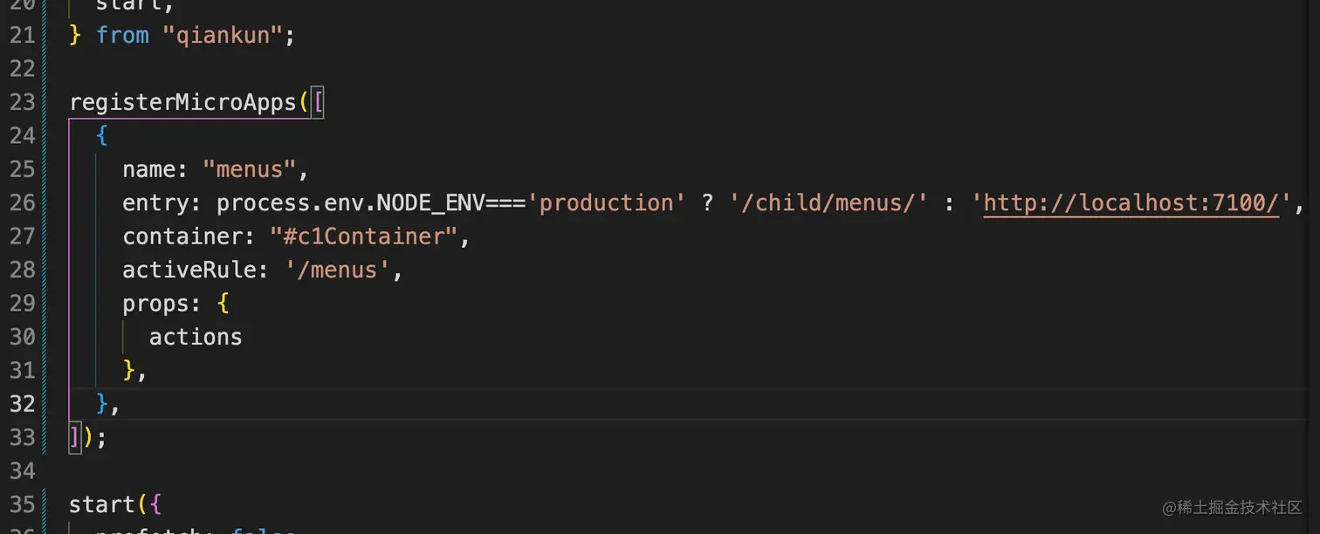
Task: Click the from keyword on line 21
Action: click(122, 35)
